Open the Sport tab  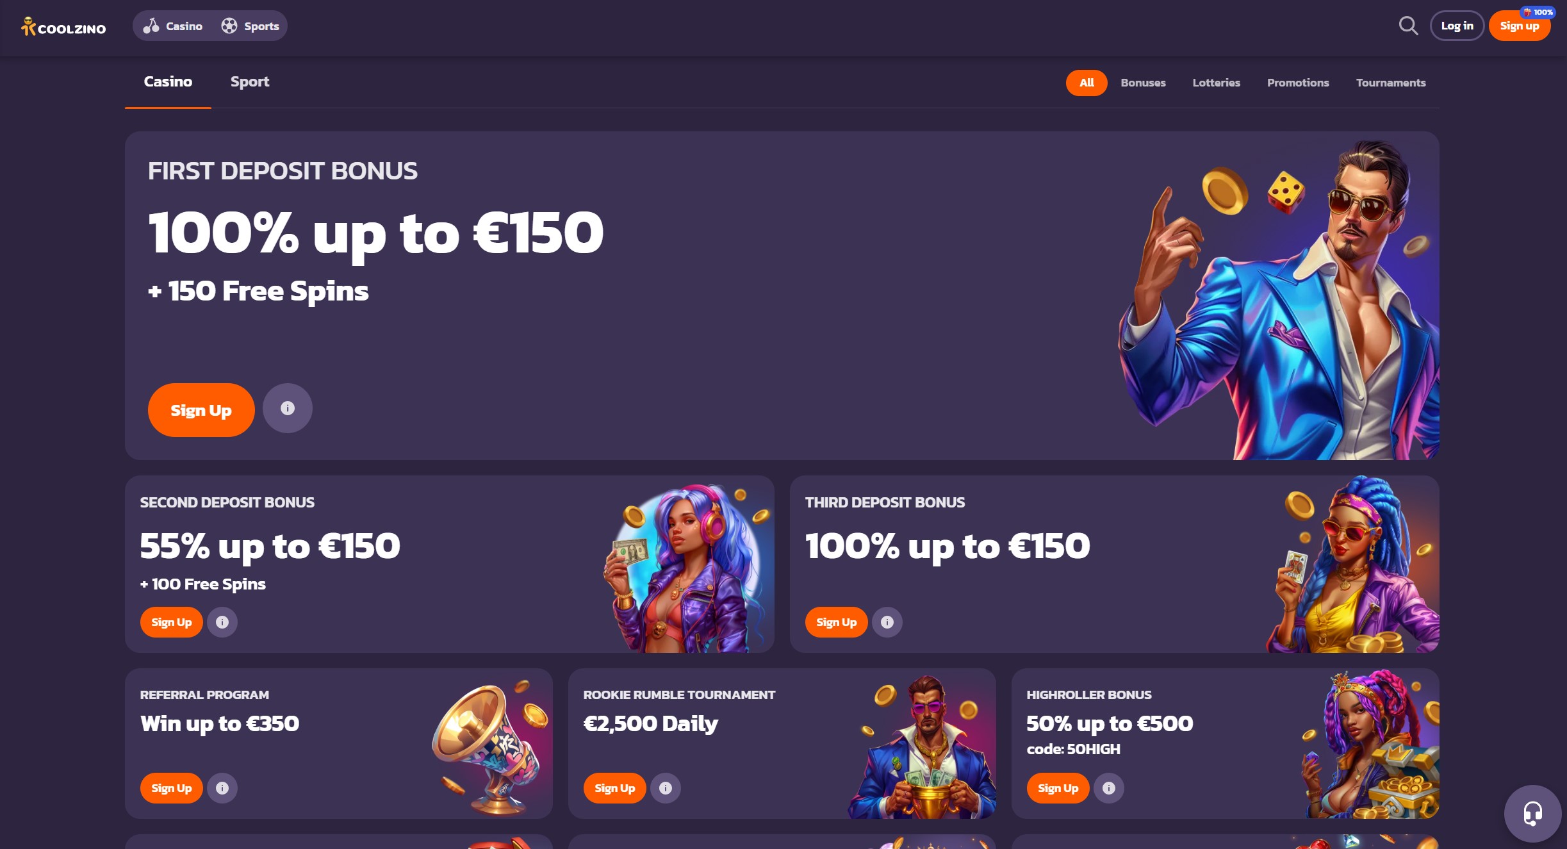pos(250,81)
